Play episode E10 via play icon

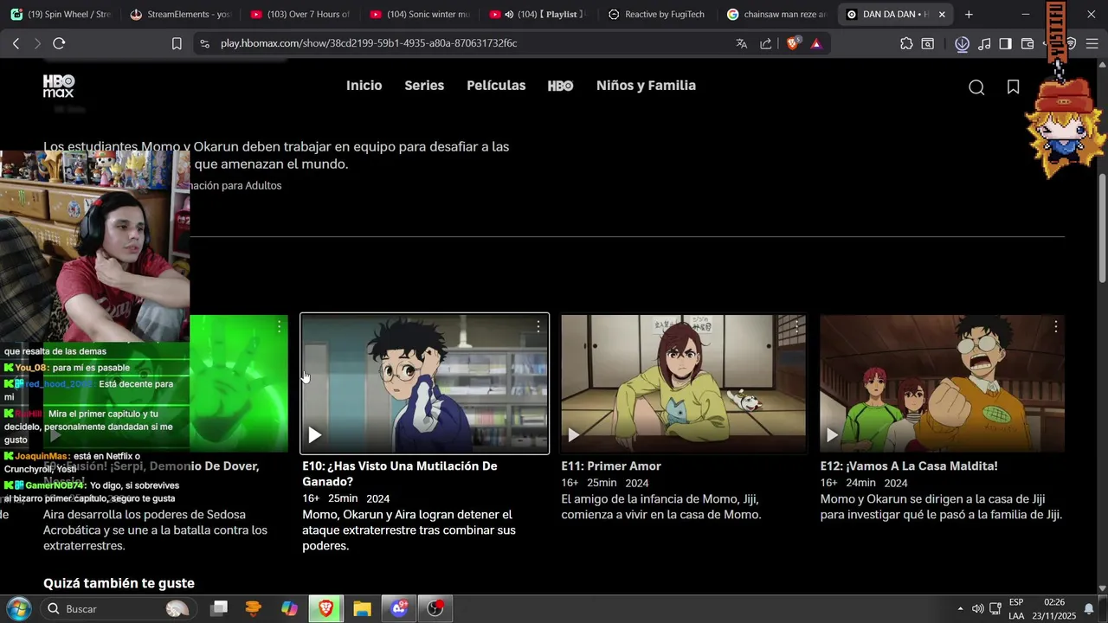pyautogui.click(x=315, y=434)
